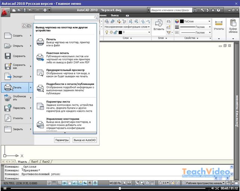The image size is (240, 191).
Task: Toggle Polar tracking in status bar
Action: [64, 183]
